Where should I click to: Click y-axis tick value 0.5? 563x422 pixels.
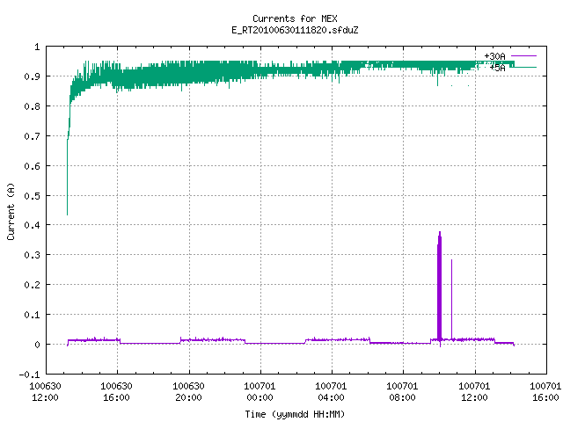pos(32,196)
